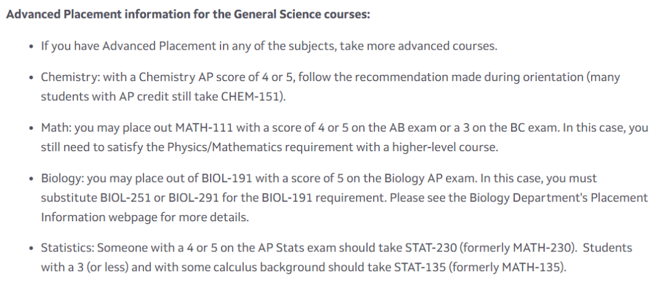
Task: Click the '(formerly MATH-135)' text
Action: click(507, 267)
